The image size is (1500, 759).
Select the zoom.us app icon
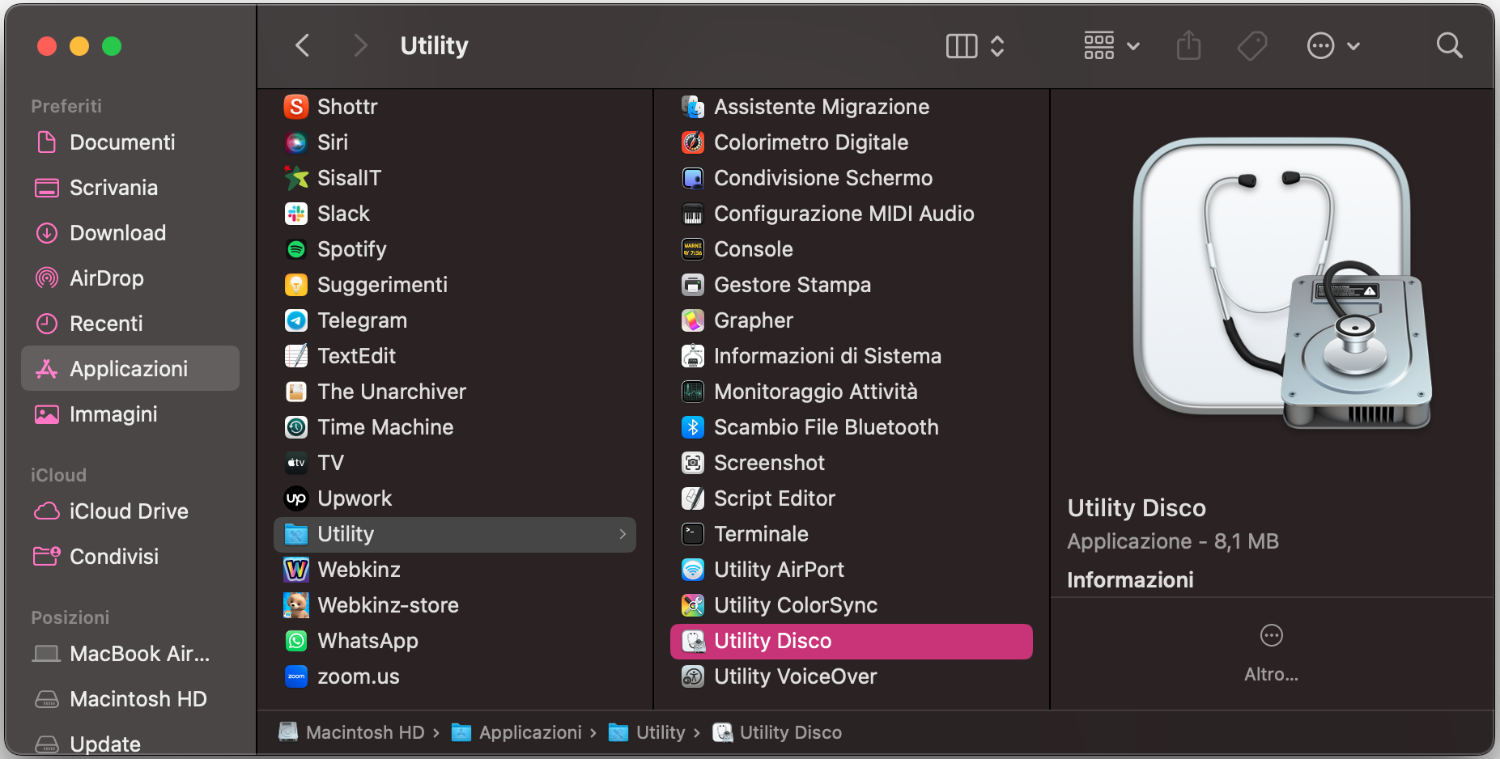point(296,676)
